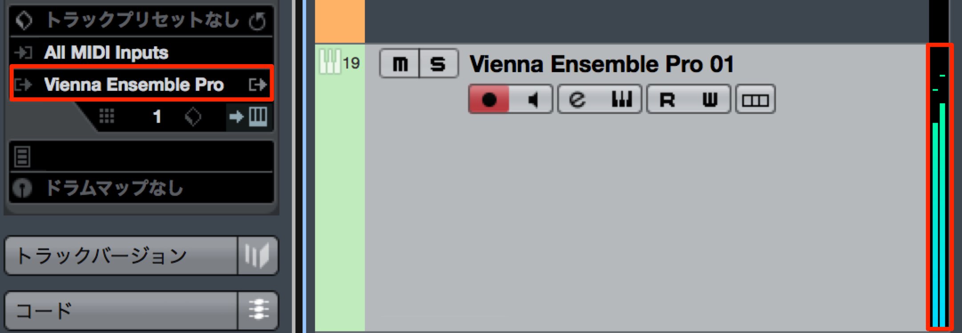Solo the Vienna Ensemble Pro 01 track
The width and height of the screenshot is (962, 333).
[438, 64]
